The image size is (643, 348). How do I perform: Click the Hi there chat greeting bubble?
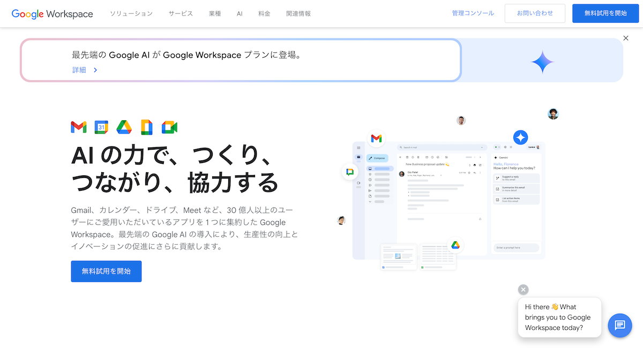pyautogui.click(x=559, y=318)
